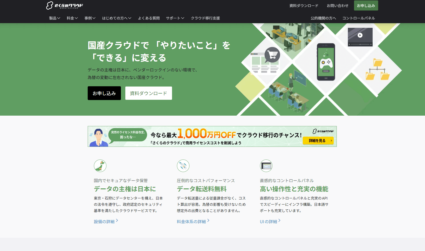This screenshot has height=251, width=425.
Task: Open 設備の詳細 link
Action: (x=104, y=222)
